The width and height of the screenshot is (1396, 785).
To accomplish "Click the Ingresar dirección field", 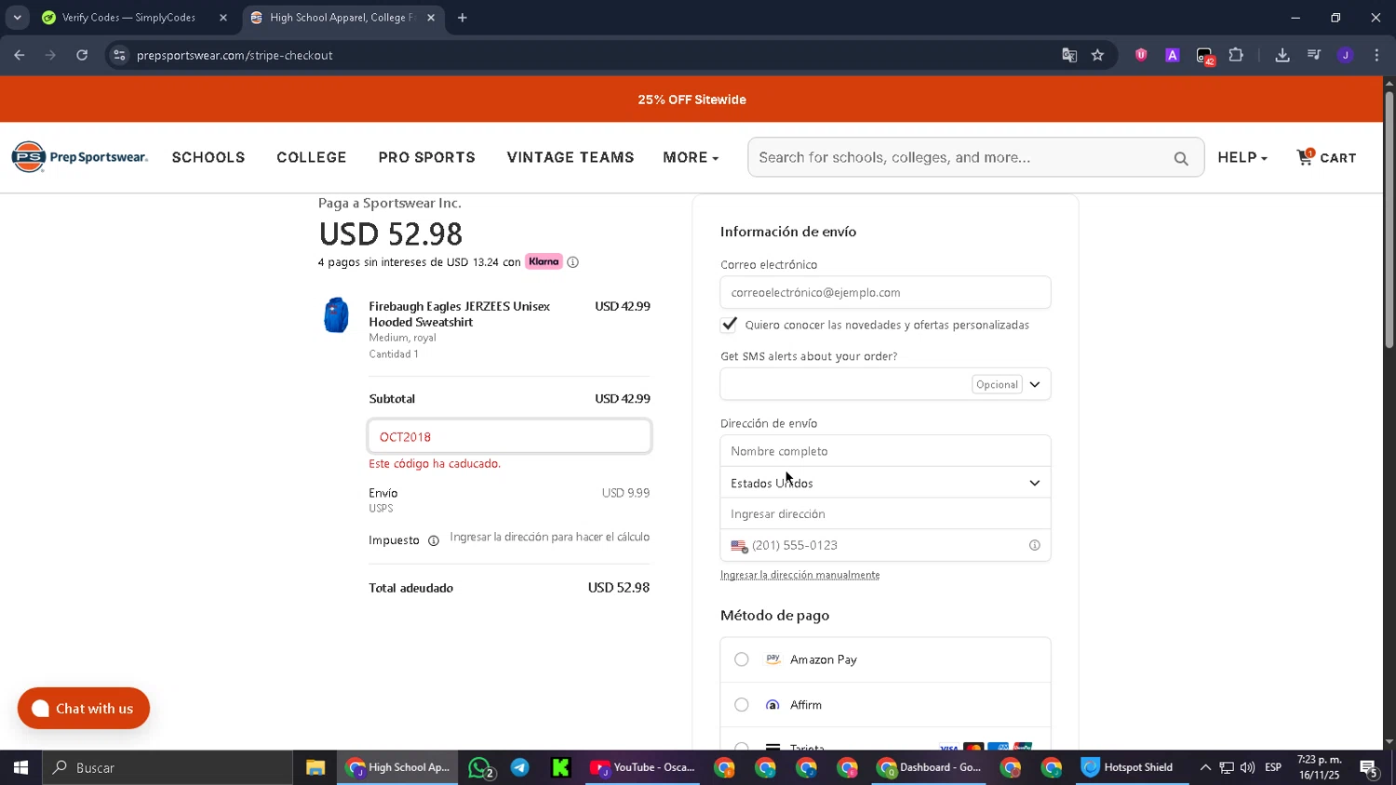I will click(x=885, y=513).
